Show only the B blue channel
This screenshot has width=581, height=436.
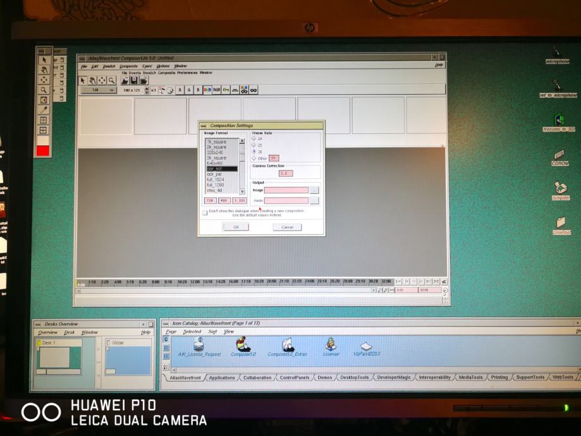click(x=198, y=90)
